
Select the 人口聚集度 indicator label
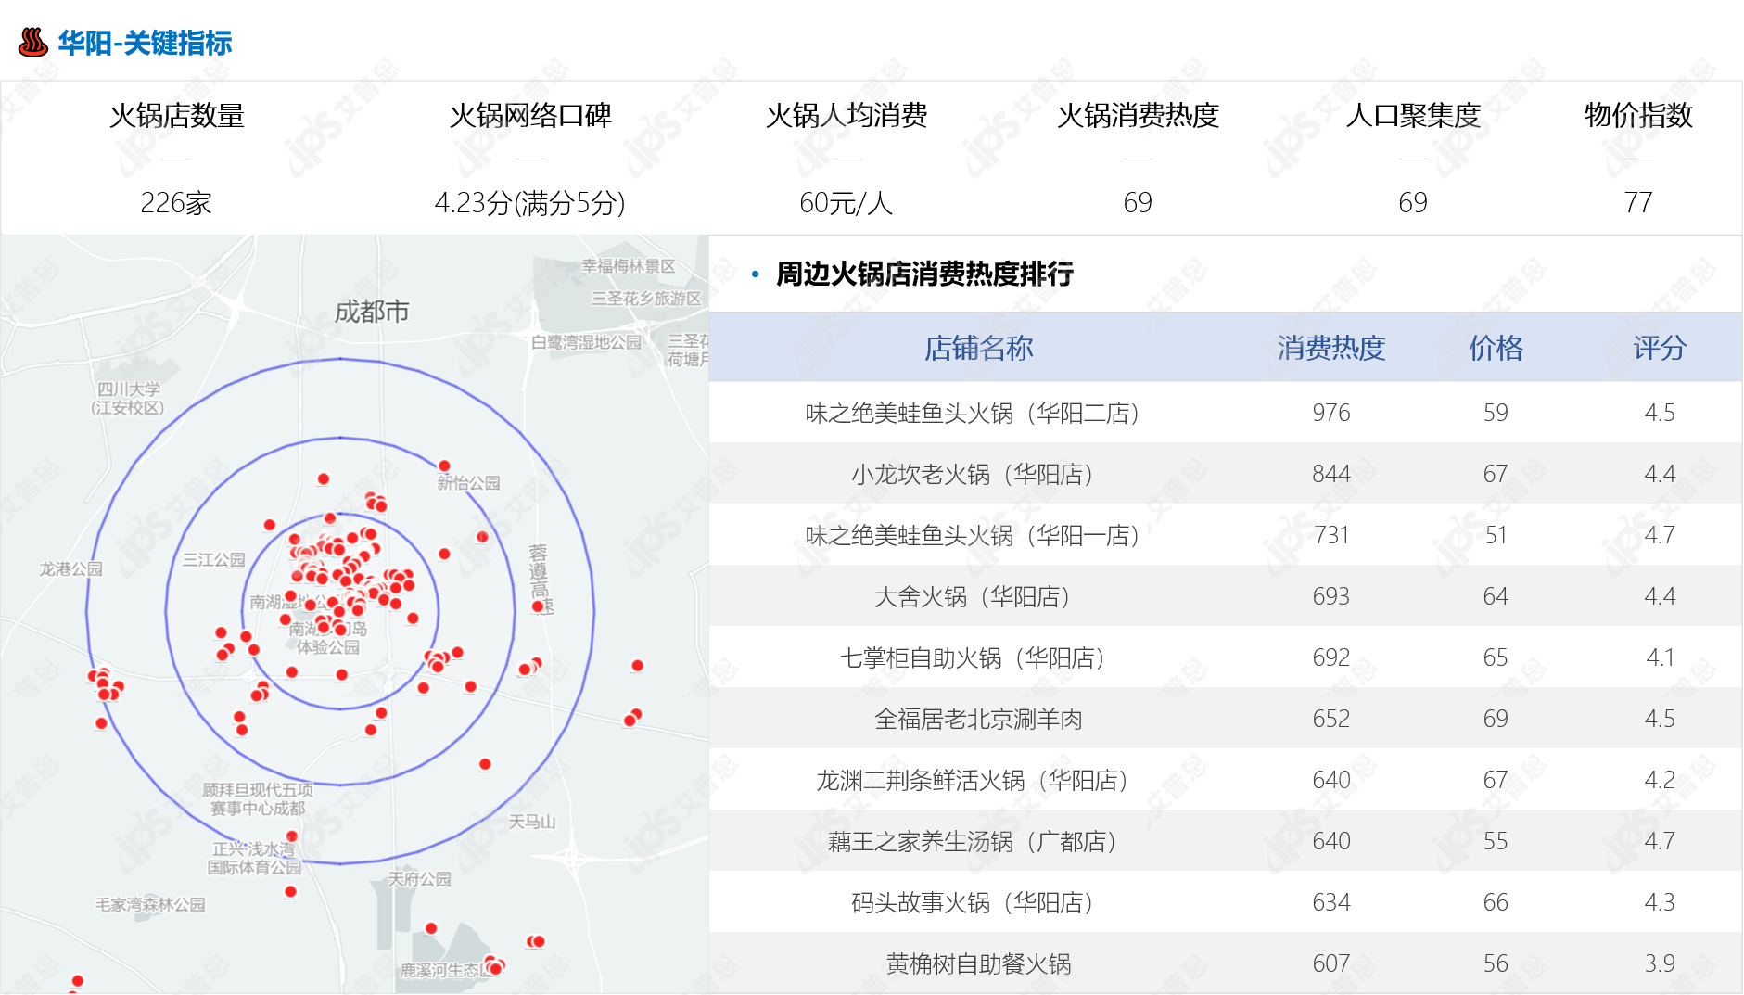coord(1413,115)
